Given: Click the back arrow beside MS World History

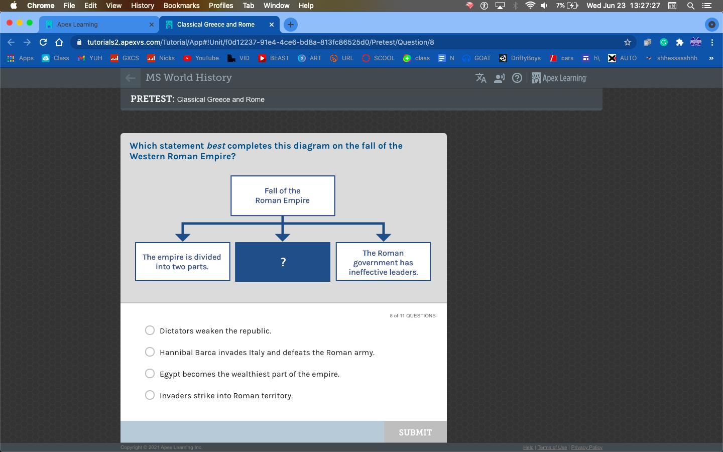Looking at the screenshot, I should tap(131, 78).
